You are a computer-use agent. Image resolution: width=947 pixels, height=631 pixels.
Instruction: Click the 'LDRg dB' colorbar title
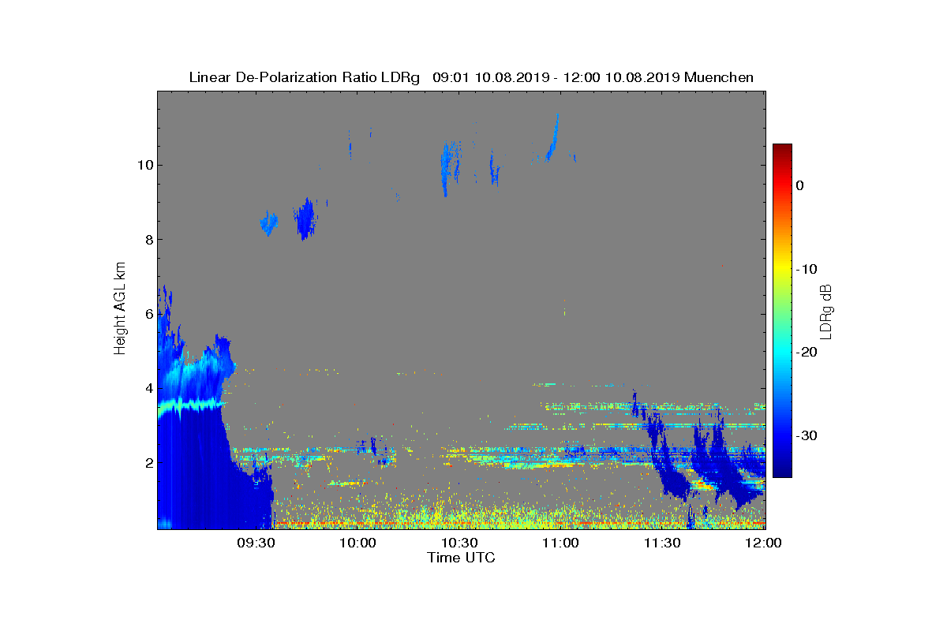(827, 311)
